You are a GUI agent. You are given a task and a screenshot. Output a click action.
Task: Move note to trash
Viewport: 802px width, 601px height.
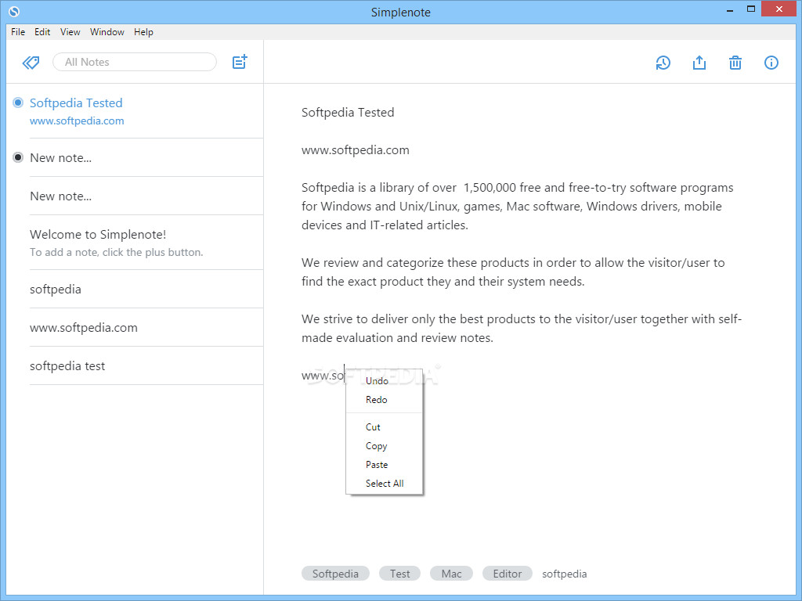pyautogui.click(x=735, y=63)
